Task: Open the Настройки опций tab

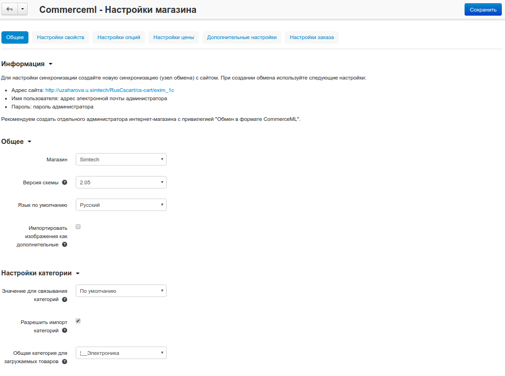Action: (119, 37)
